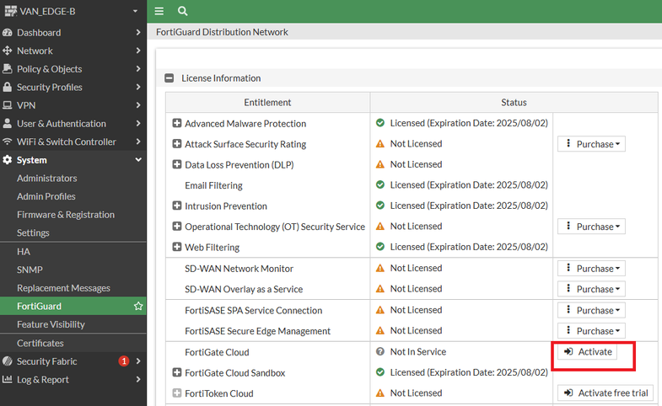The width and height of the screenshot is (662, 406).
Task: Click the hamburger menu icon in header
Action: point(159,12)
